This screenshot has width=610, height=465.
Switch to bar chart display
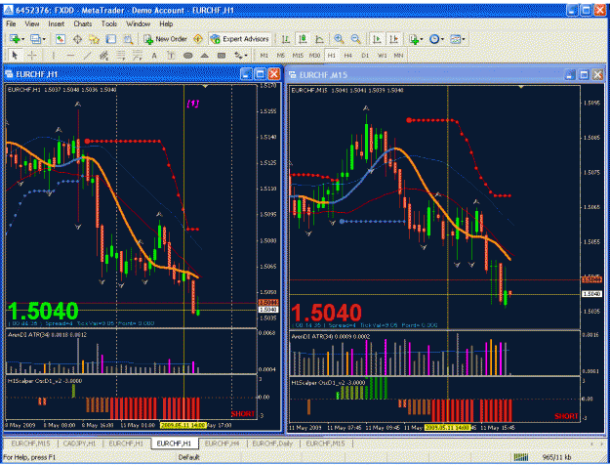point(286,39)
